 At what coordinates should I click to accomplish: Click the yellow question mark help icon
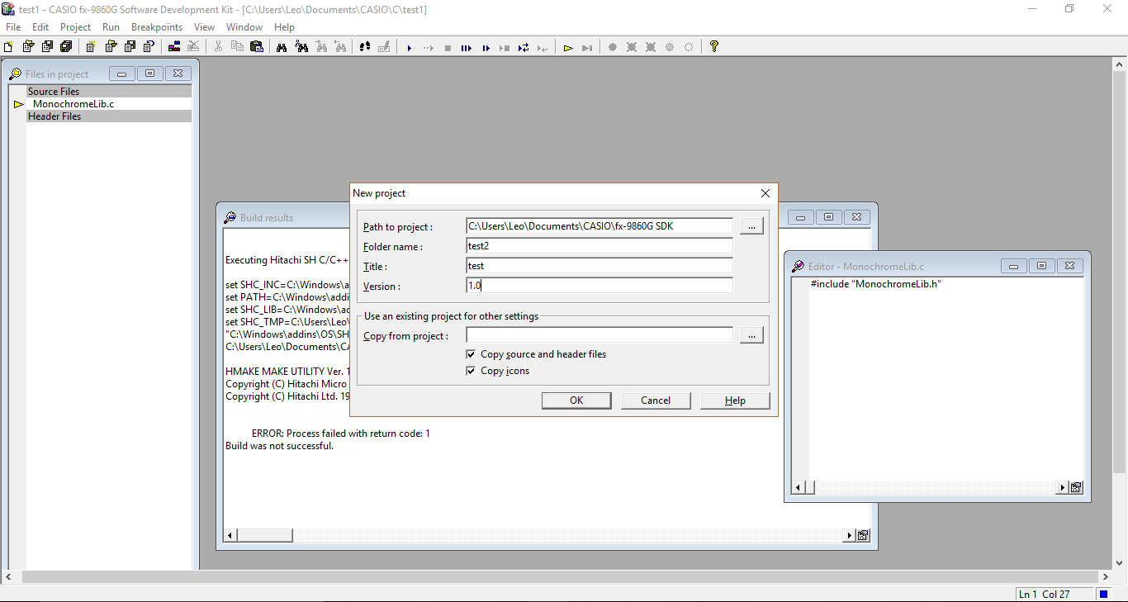714,47
